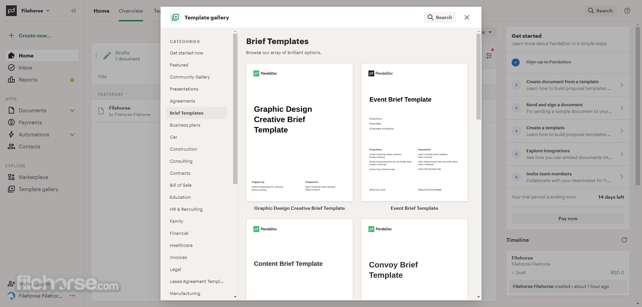The width and height of the screenshot is (642, 307).
Task: Open Documents section icon
Action: pos(11,110)
